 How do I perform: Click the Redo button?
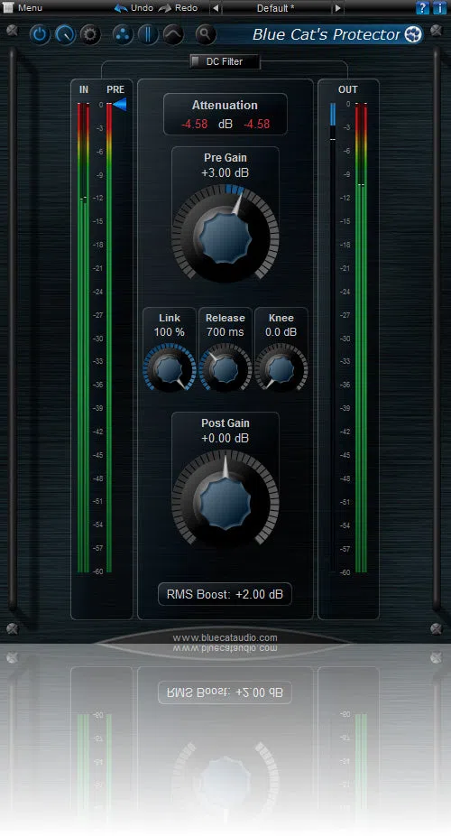coord(178,8)
